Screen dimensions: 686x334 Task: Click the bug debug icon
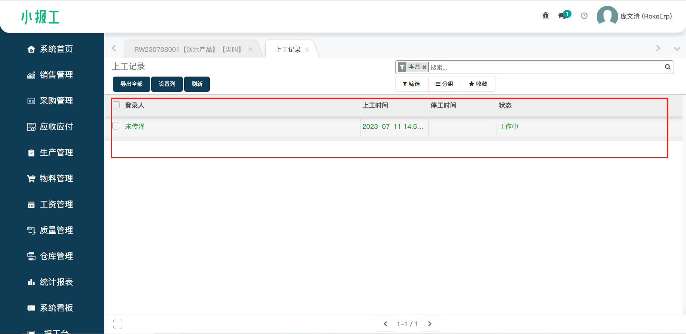[545, 16]
